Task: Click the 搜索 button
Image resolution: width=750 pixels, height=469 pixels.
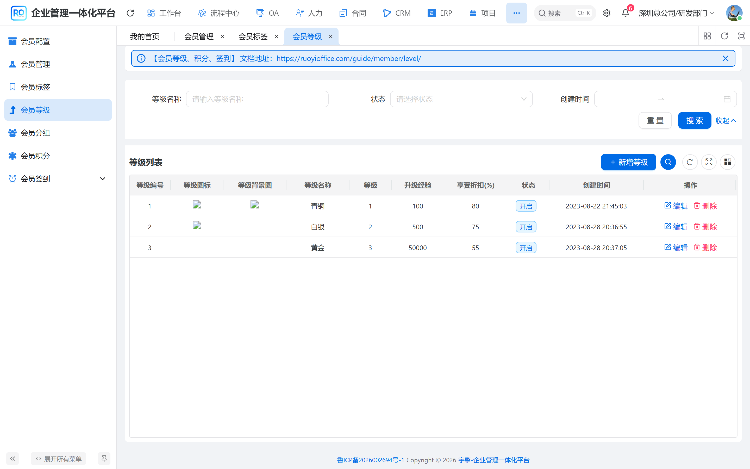Action: point(695,120)
